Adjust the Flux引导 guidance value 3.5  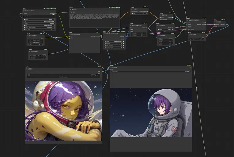pyautogui.click(x=141, y=13)
